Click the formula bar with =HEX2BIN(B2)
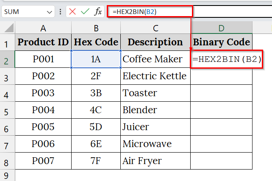The image size is (272, 181). point(189,11)
